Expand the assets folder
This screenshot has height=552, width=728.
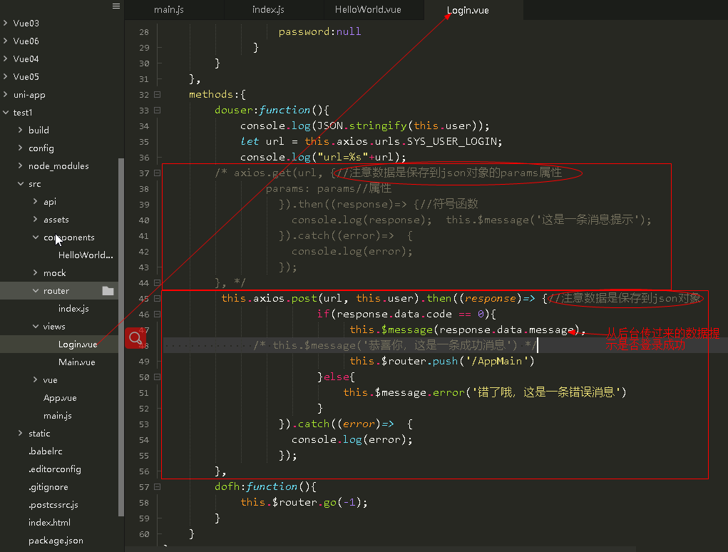35,219
